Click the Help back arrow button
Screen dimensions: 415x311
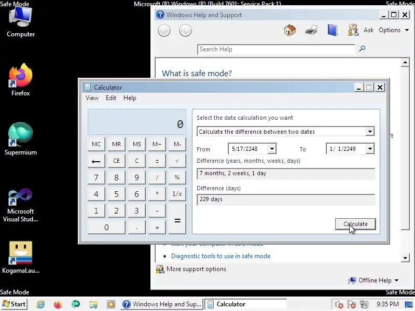164,31
